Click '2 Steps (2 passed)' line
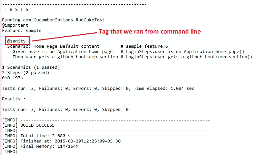Screen dimensions: 258x155 pos(26,73)
